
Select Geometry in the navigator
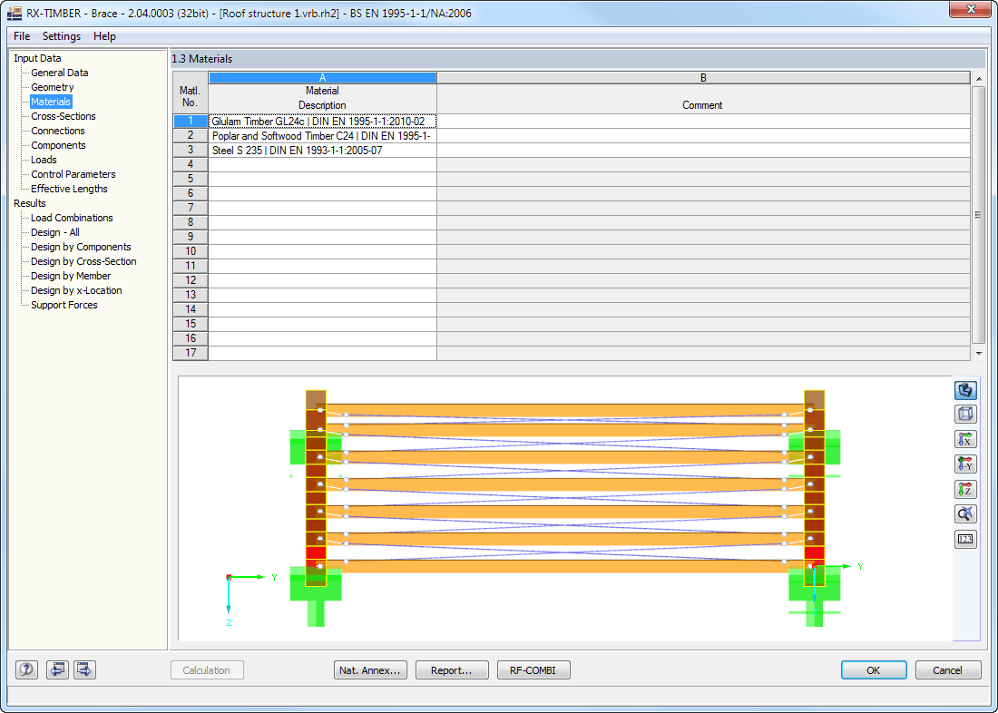pyautogui.click(x=53, y=87)
